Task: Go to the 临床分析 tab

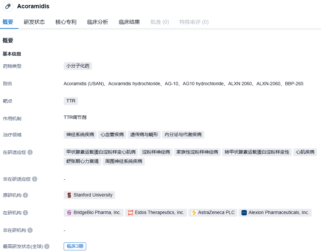Action: [98, 22]
